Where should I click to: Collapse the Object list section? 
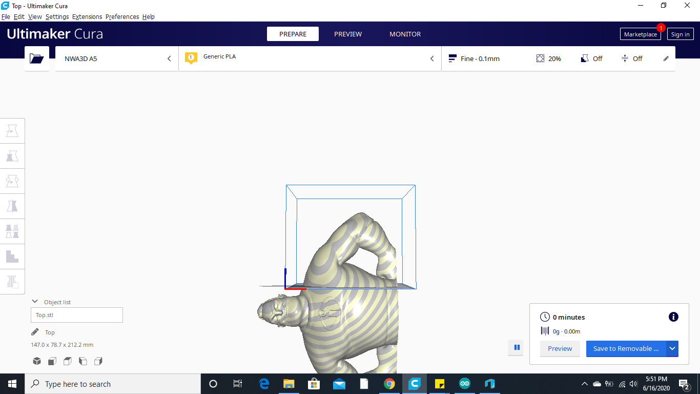pos(34,301)
